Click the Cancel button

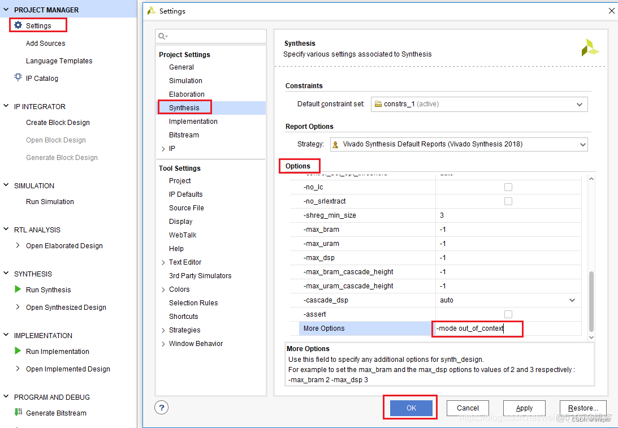click(468, 408)
